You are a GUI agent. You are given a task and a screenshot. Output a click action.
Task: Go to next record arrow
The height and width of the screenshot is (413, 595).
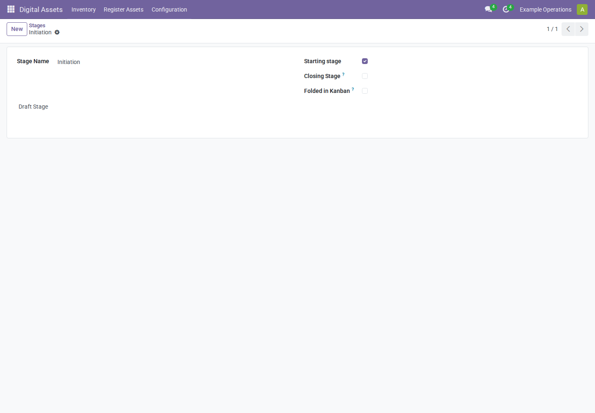(x=582, y=29)
